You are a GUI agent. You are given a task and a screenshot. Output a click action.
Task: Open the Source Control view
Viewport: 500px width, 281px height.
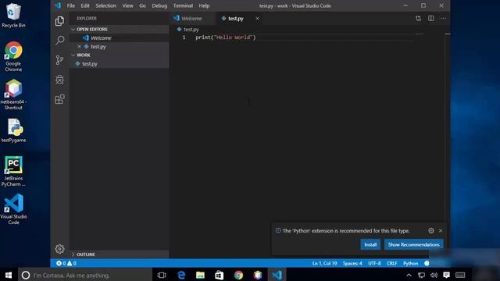tap(59, 60)
